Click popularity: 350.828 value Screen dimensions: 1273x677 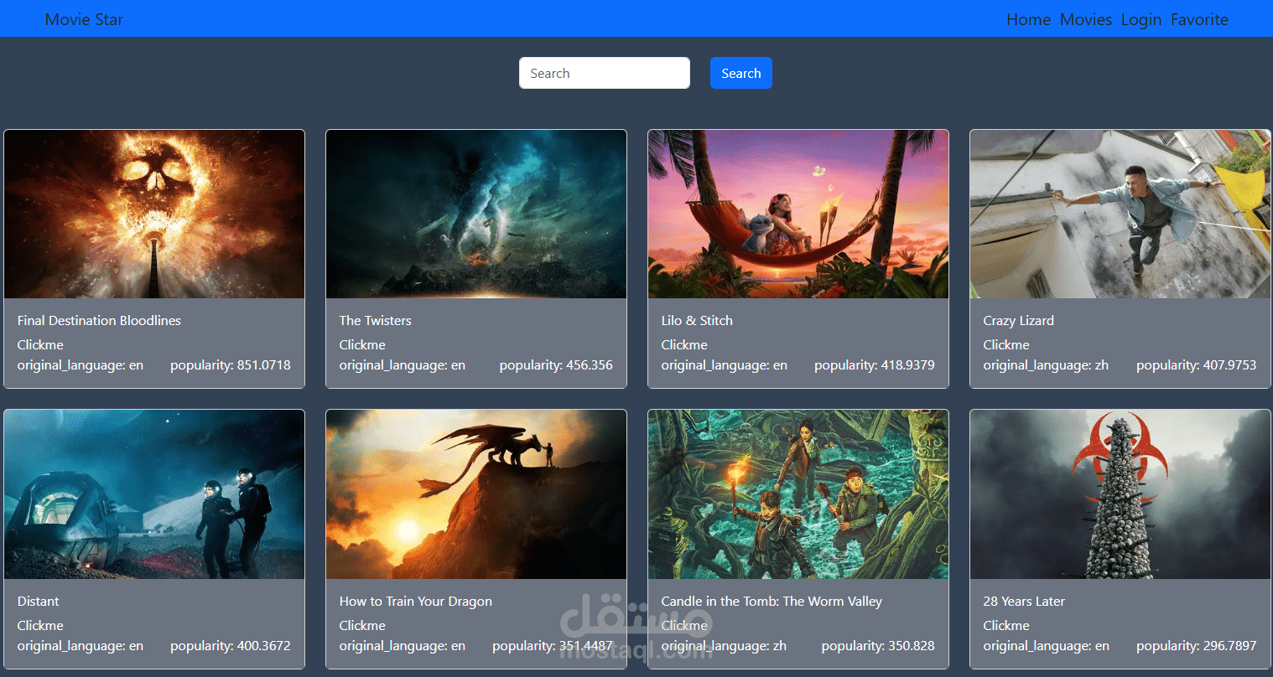pos(878,646)
